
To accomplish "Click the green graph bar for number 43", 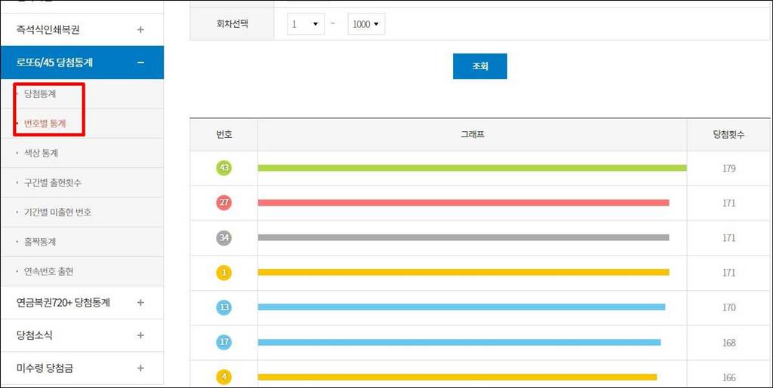I will 473,168.
